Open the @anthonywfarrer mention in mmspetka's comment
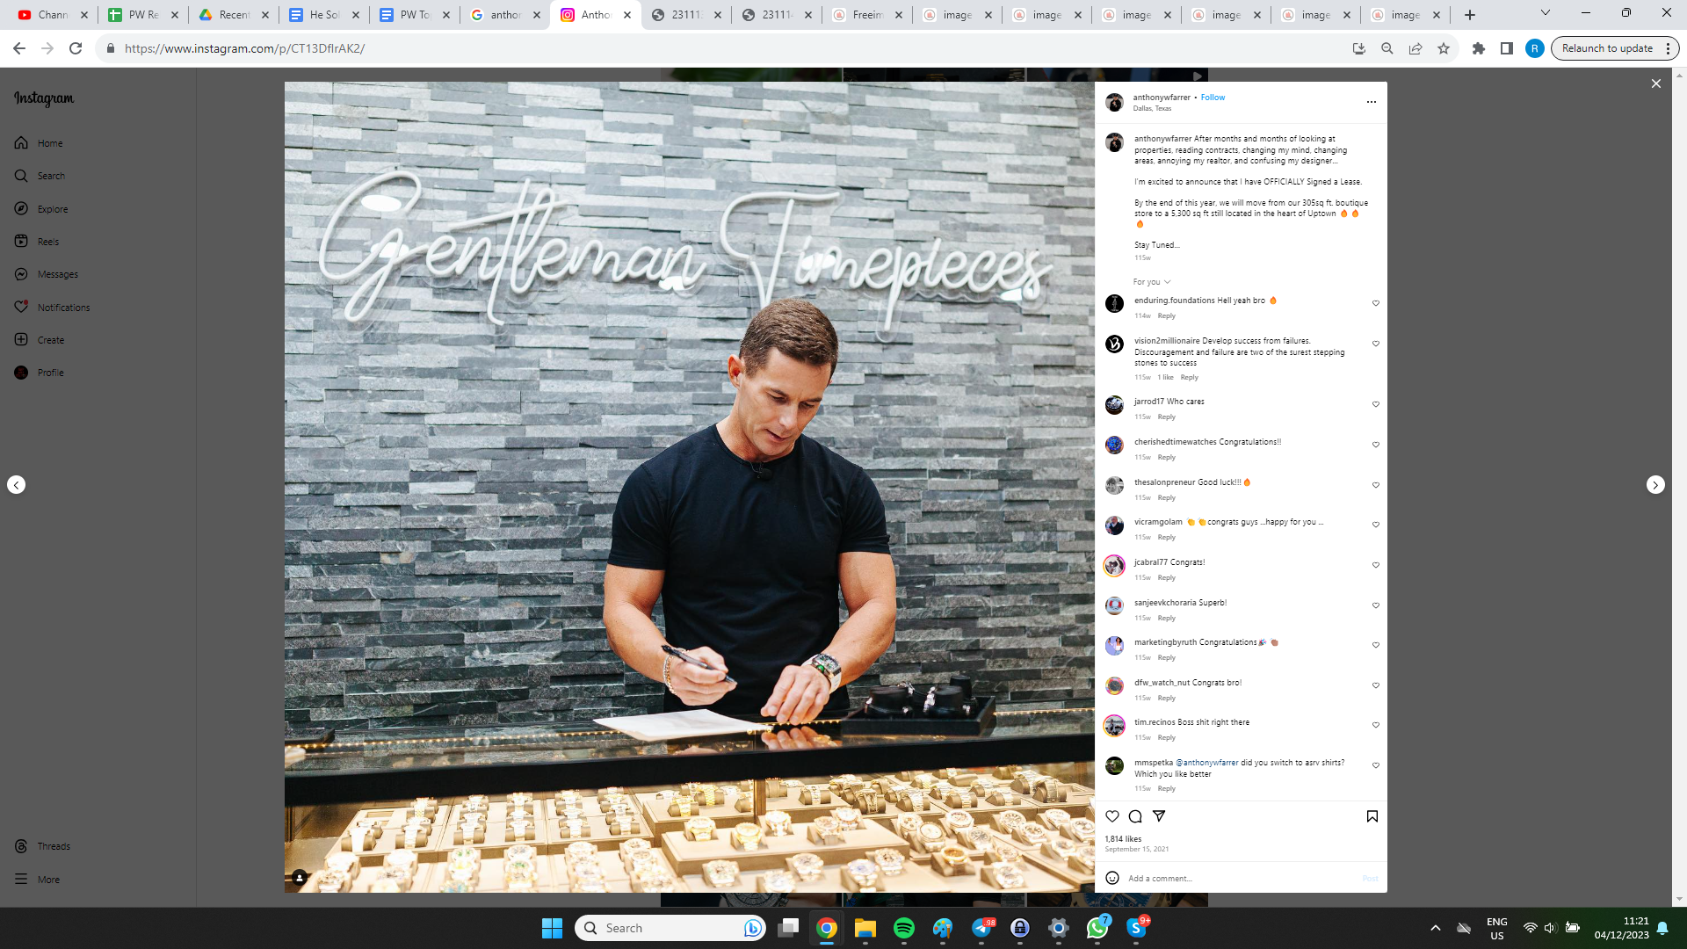Viewport: 1687px width, 949px height. (1207, 763)
